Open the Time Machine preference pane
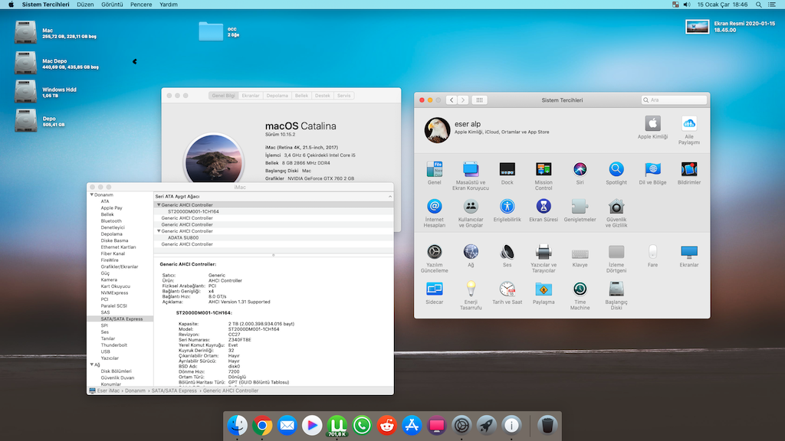The image size is (785, 441). pos(580,289)
